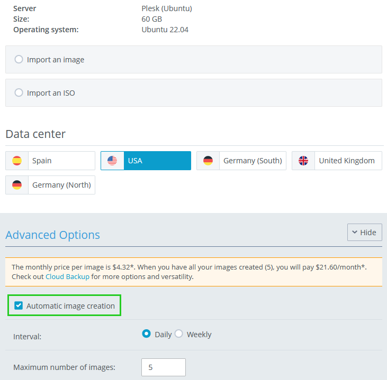
Task: Select the Import an image radio option
Action: [19, 60]
